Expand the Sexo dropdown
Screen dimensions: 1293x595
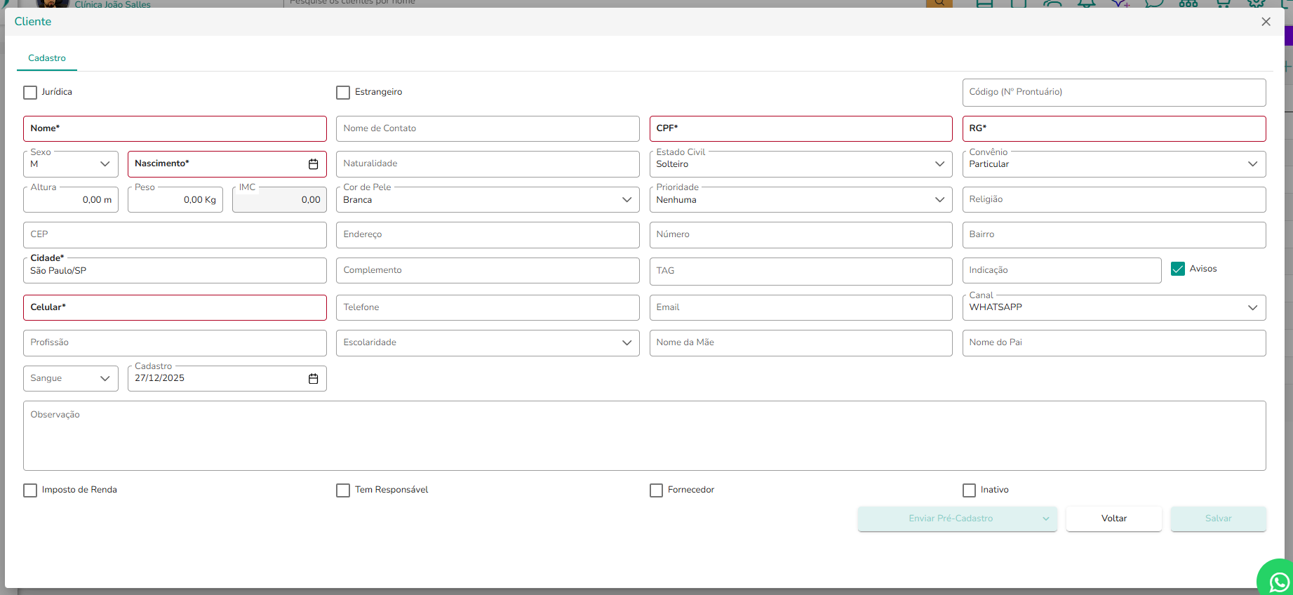[x=70, y=164]
